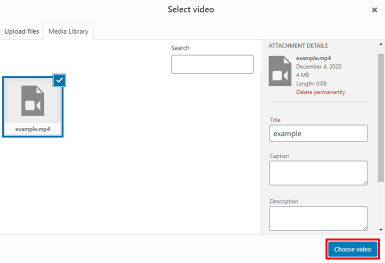385x263 pixels.
Task: Focus the Title field containing "example"
Action: pos(318,133)
